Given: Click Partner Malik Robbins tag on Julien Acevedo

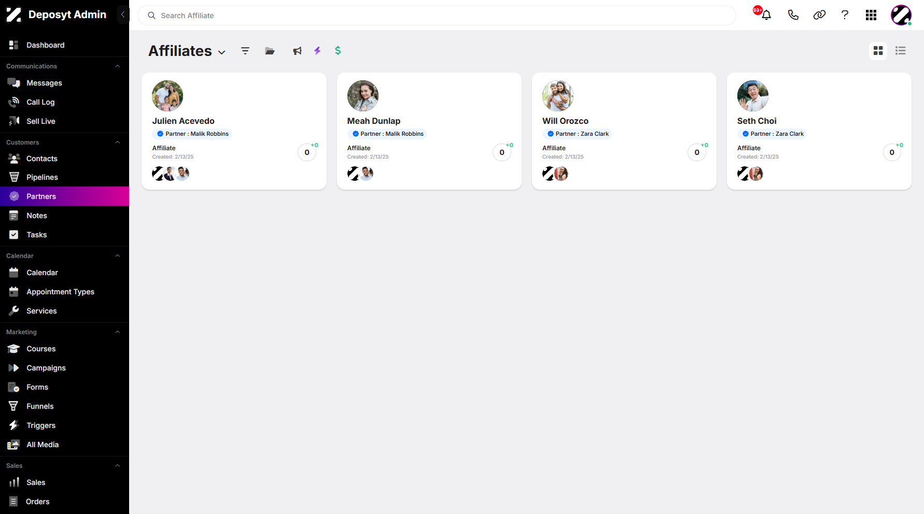Looking at the screenshot, I should pos(192,134).
